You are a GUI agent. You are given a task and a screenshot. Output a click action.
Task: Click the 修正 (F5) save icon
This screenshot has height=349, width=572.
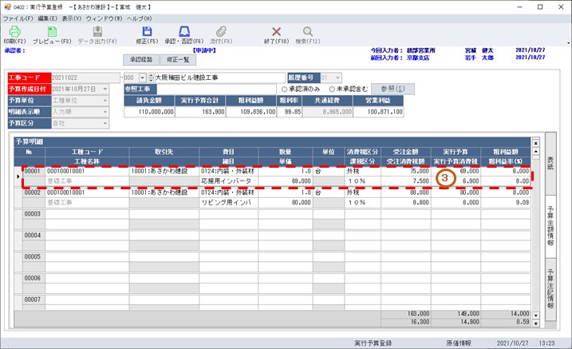pos(147,32)
